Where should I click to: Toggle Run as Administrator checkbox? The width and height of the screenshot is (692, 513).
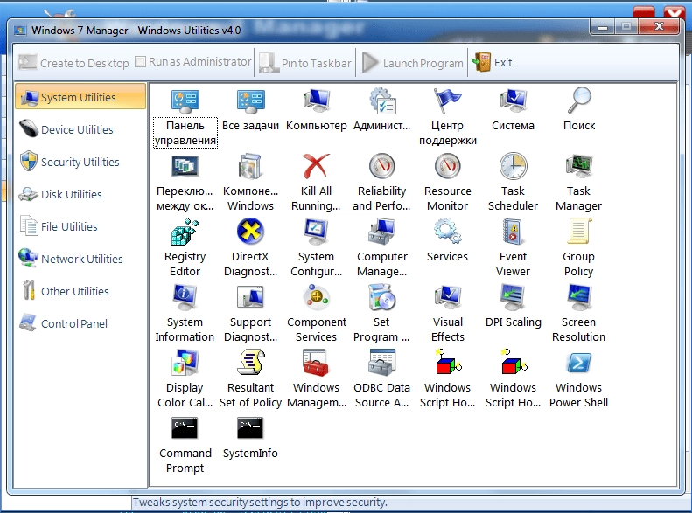140,62
